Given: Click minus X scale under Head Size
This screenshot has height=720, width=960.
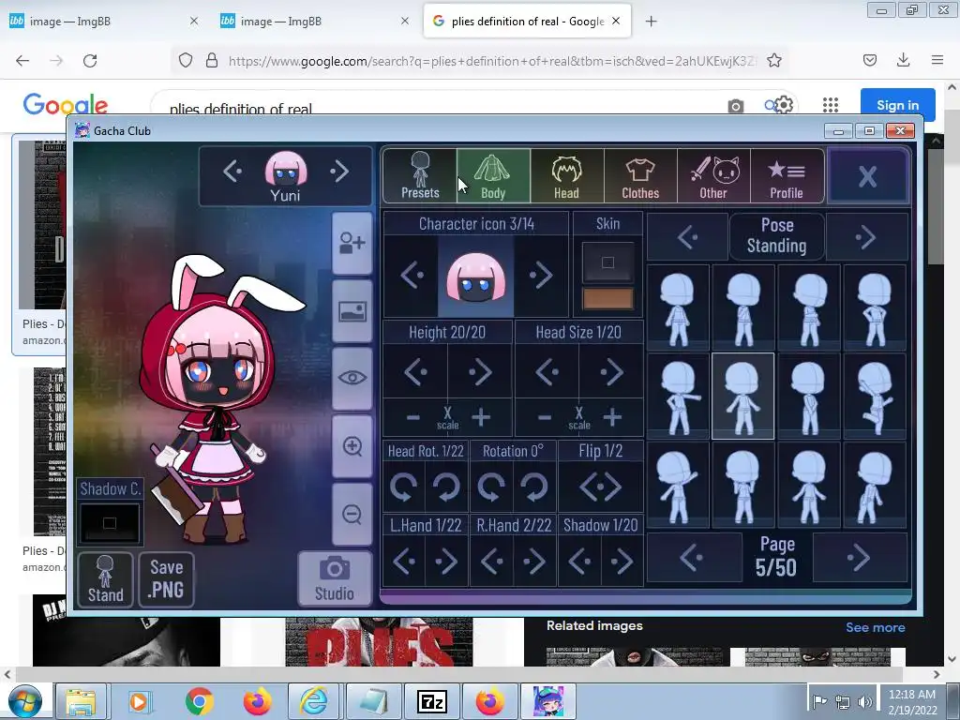Looking at the screenshot, I should (x=545, y=418).
